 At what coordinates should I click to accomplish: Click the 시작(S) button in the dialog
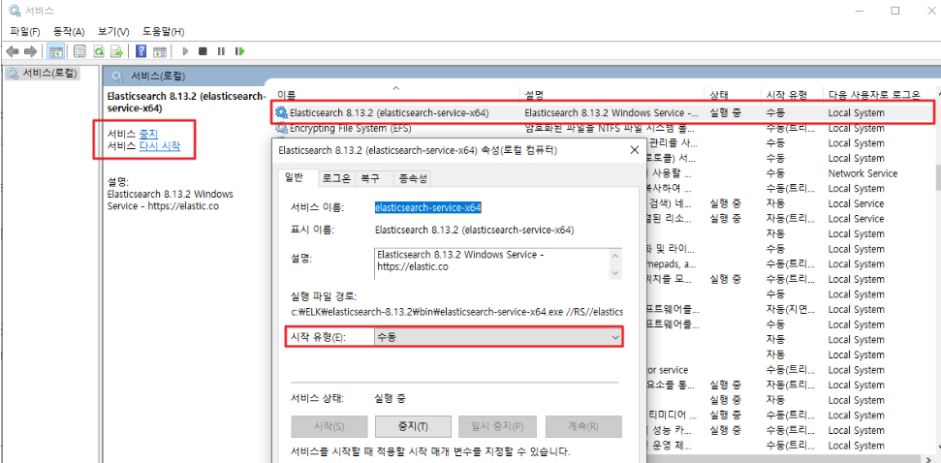pyautogui.click(x=329, y=426)
